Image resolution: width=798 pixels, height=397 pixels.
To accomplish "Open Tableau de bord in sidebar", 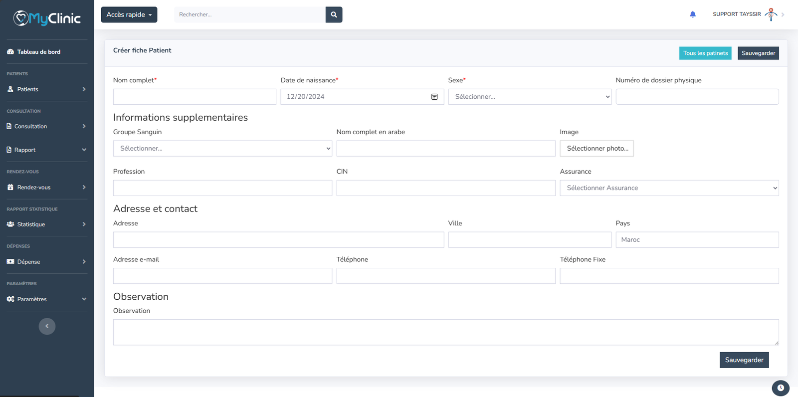I will coord(38,52).
